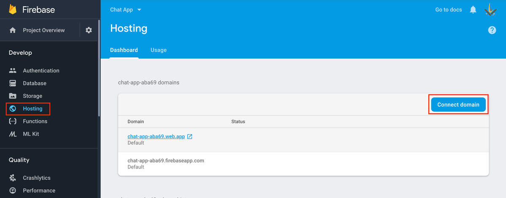Screen dimensions: 506x198
Task: Click the Performance gauge icon
Action: [13, 190]
